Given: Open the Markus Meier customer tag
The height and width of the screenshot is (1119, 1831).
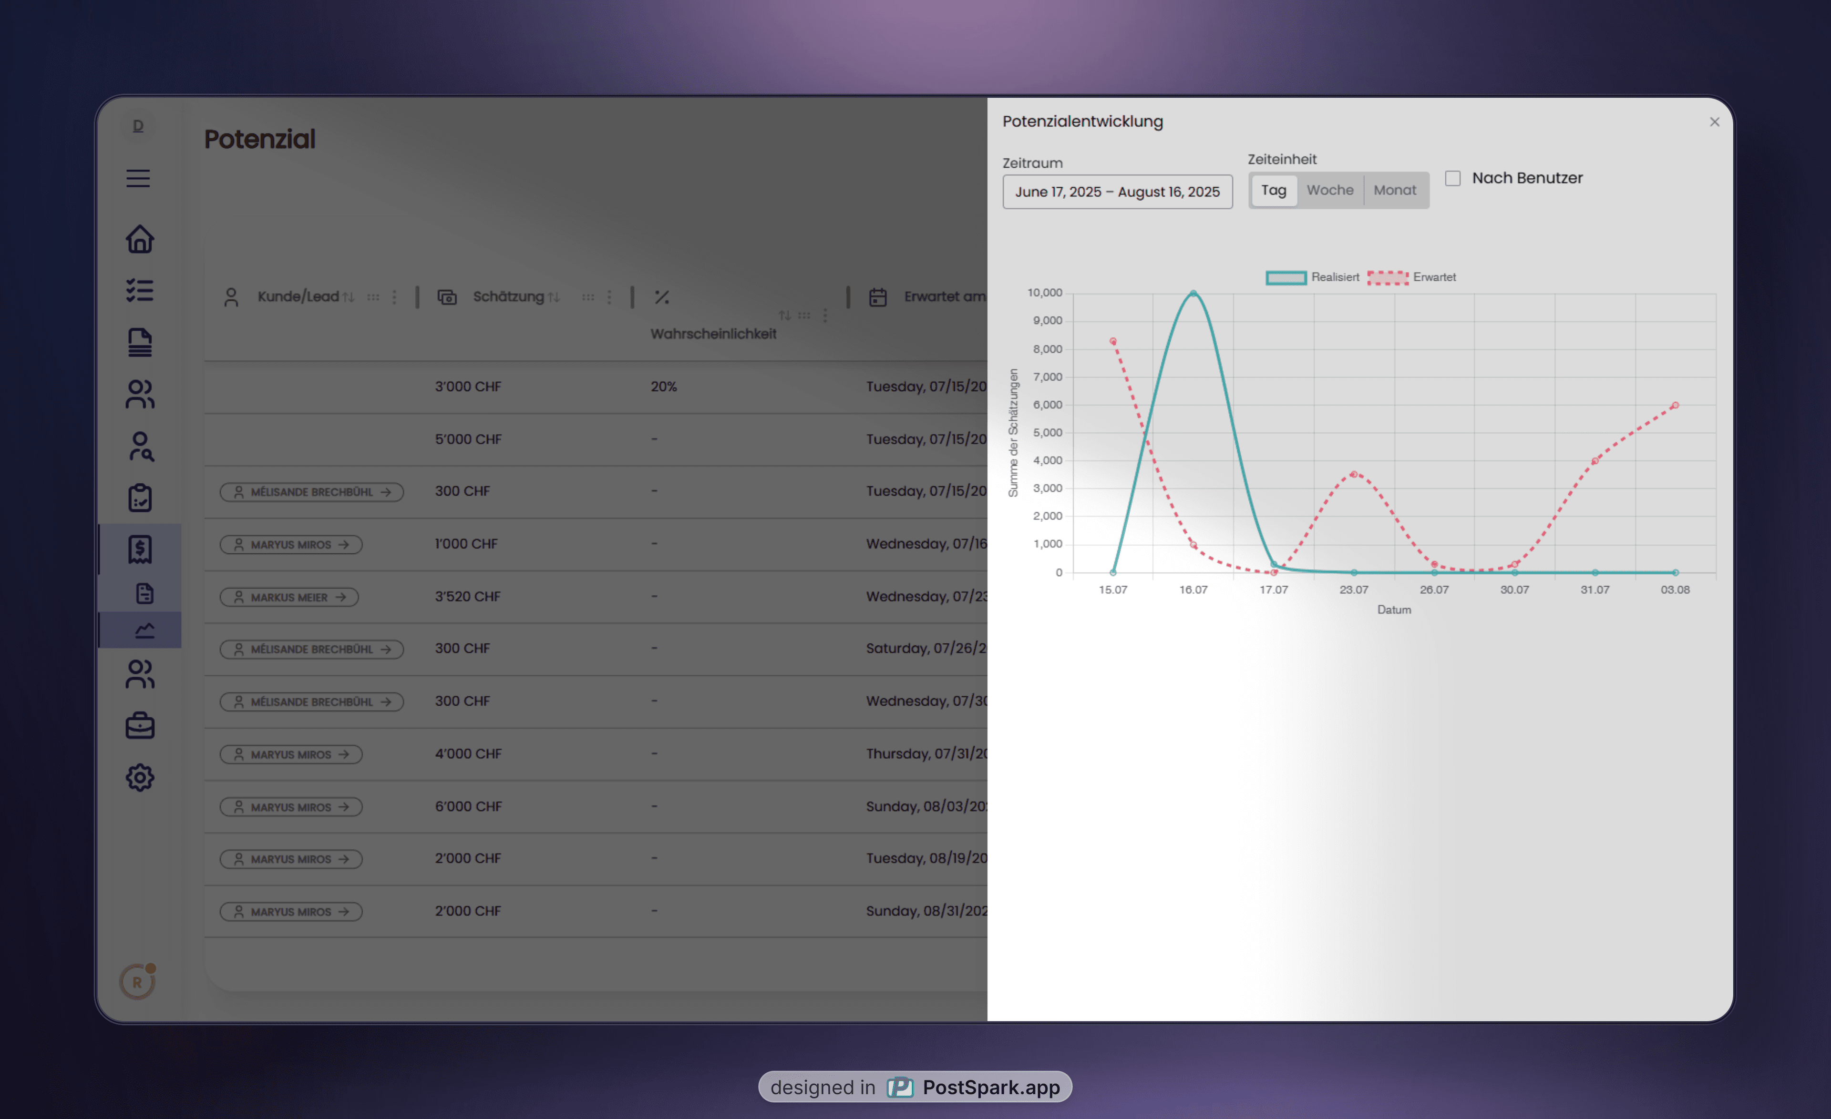Looking at the screenshot, I should [x=289, y=597].
